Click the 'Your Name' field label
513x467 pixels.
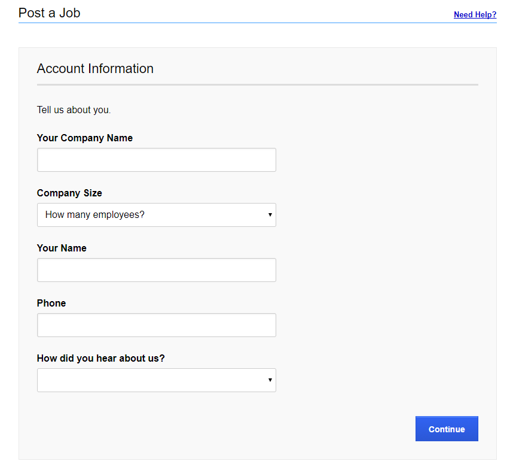tap(62, 248)
